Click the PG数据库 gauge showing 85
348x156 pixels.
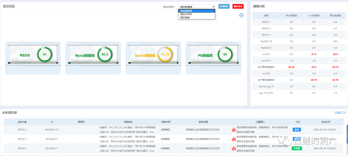pyautogui.click(x=225, y=55)
